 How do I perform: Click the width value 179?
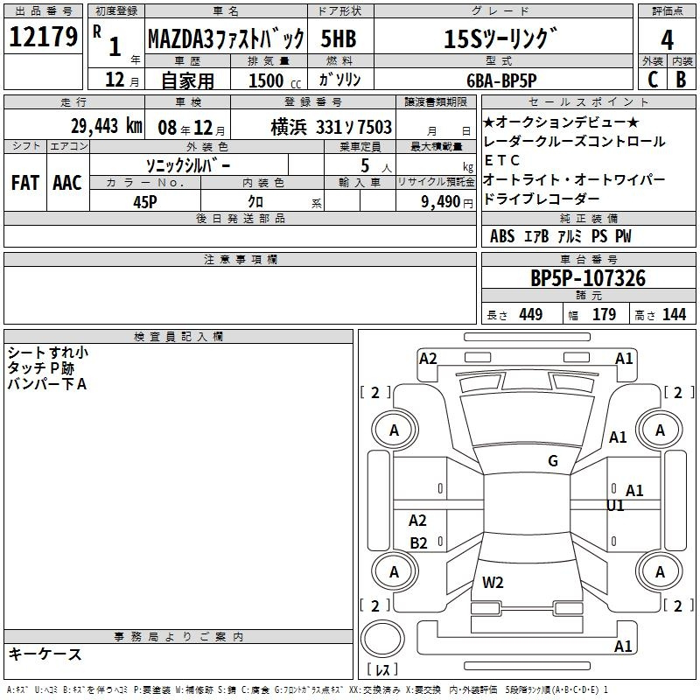pos(604,314)
